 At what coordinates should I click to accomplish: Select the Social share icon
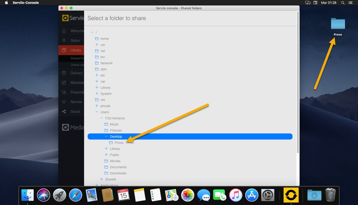pyautogui.click(x=64, y=111)
